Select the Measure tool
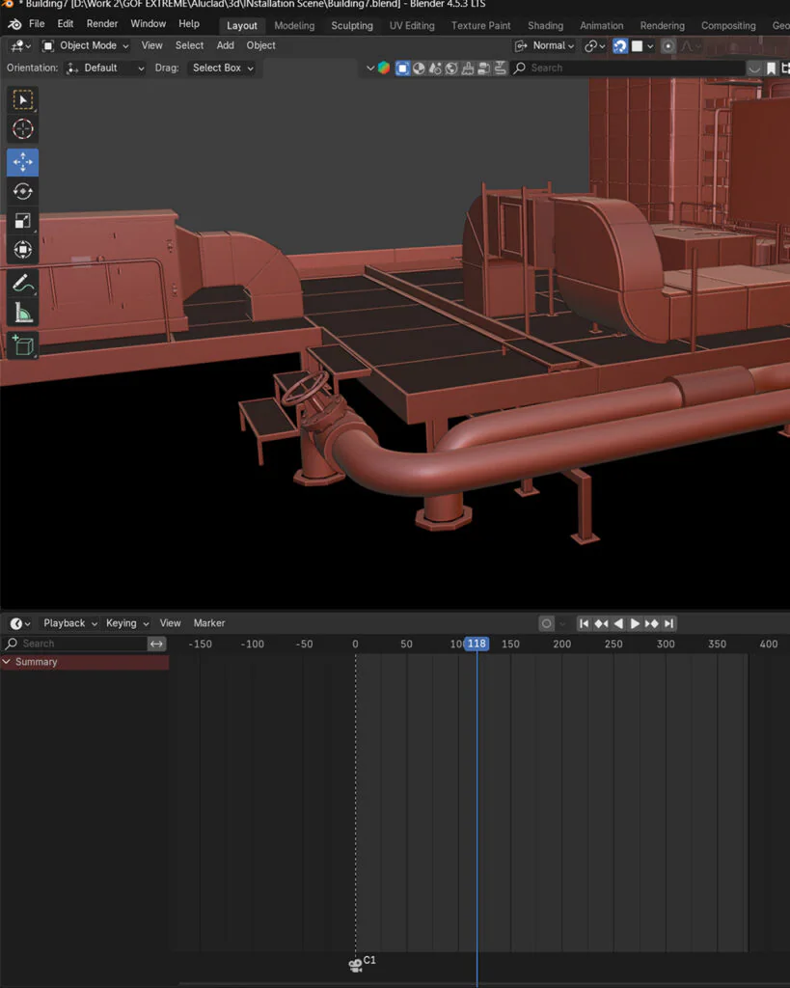The height and width of the screenshot is (988, 790). point(23,313)
